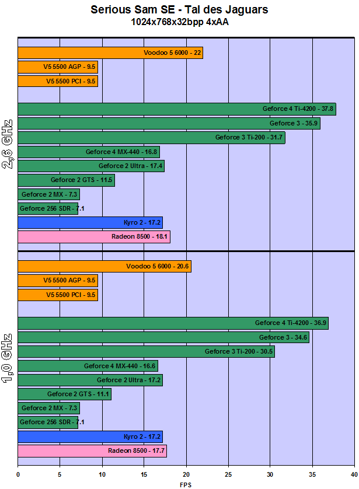
Task: Click the pink Radeon 8500 - 18.1 bar
Action: (94, 237)
